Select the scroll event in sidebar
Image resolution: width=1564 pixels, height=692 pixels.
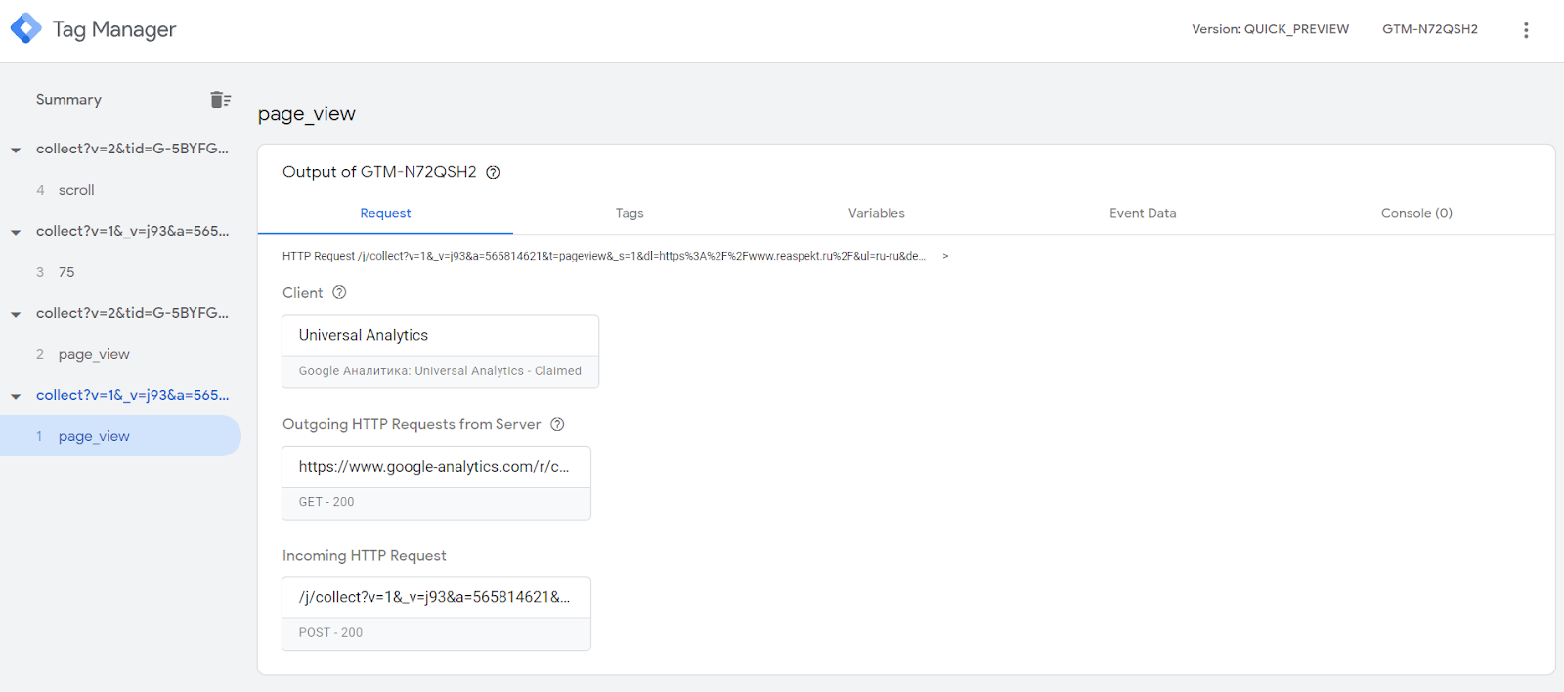pos(76,190)
